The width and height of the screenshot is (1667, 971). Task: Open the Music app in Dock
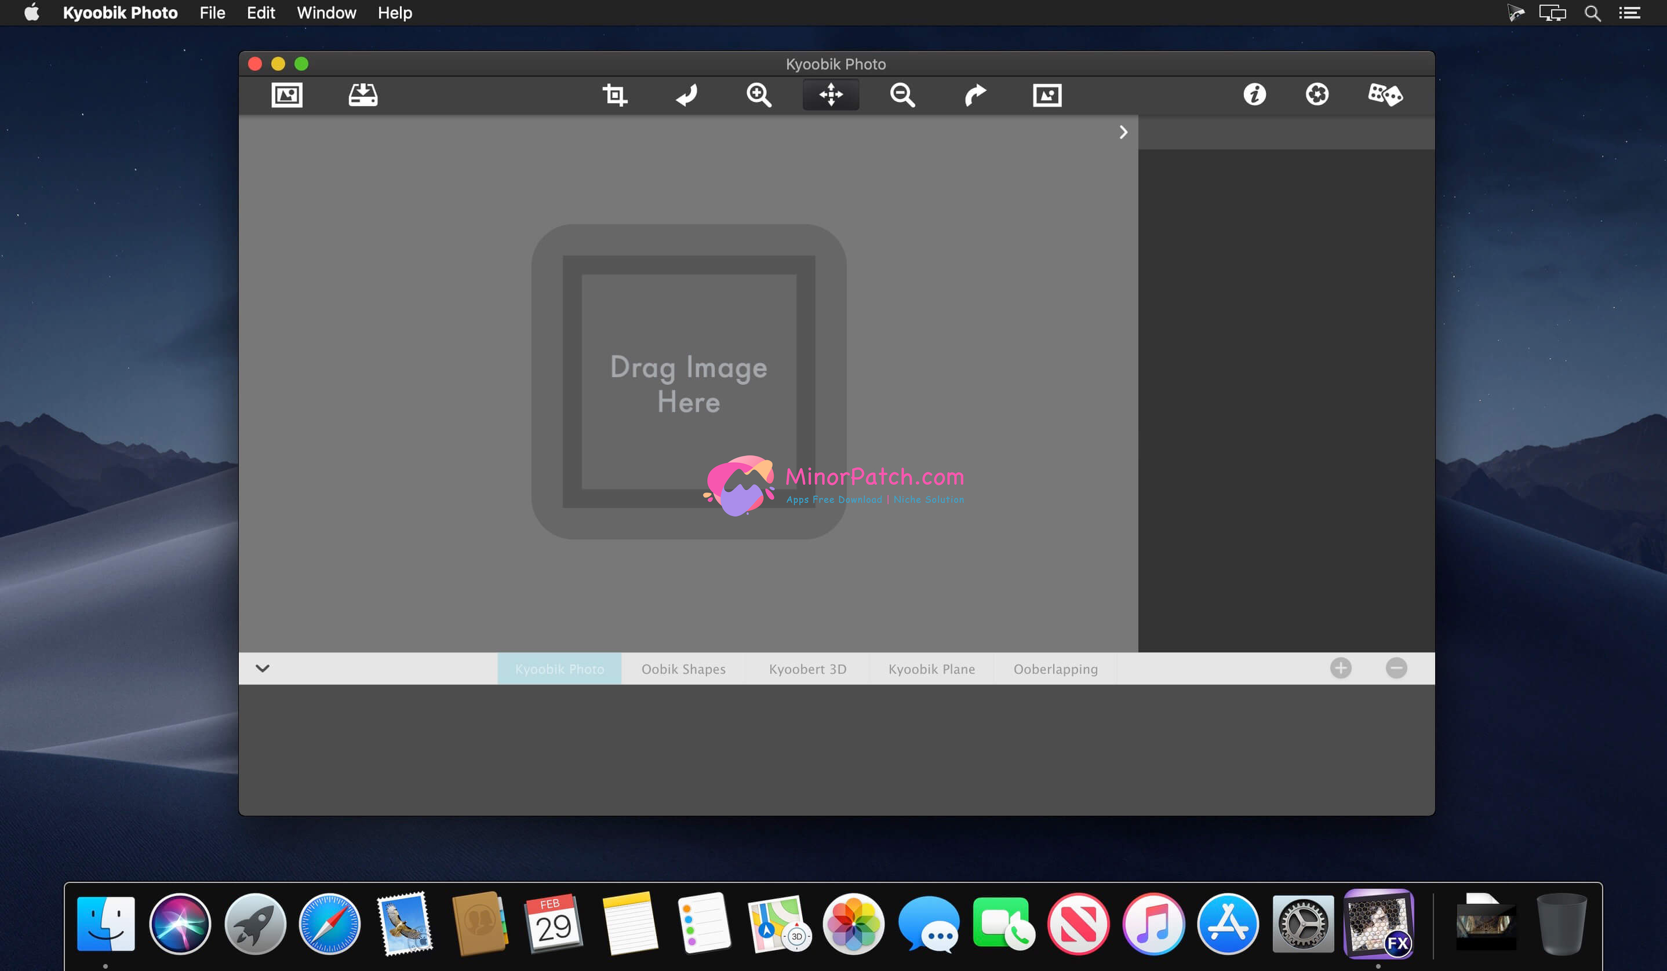pos(1153,923)
